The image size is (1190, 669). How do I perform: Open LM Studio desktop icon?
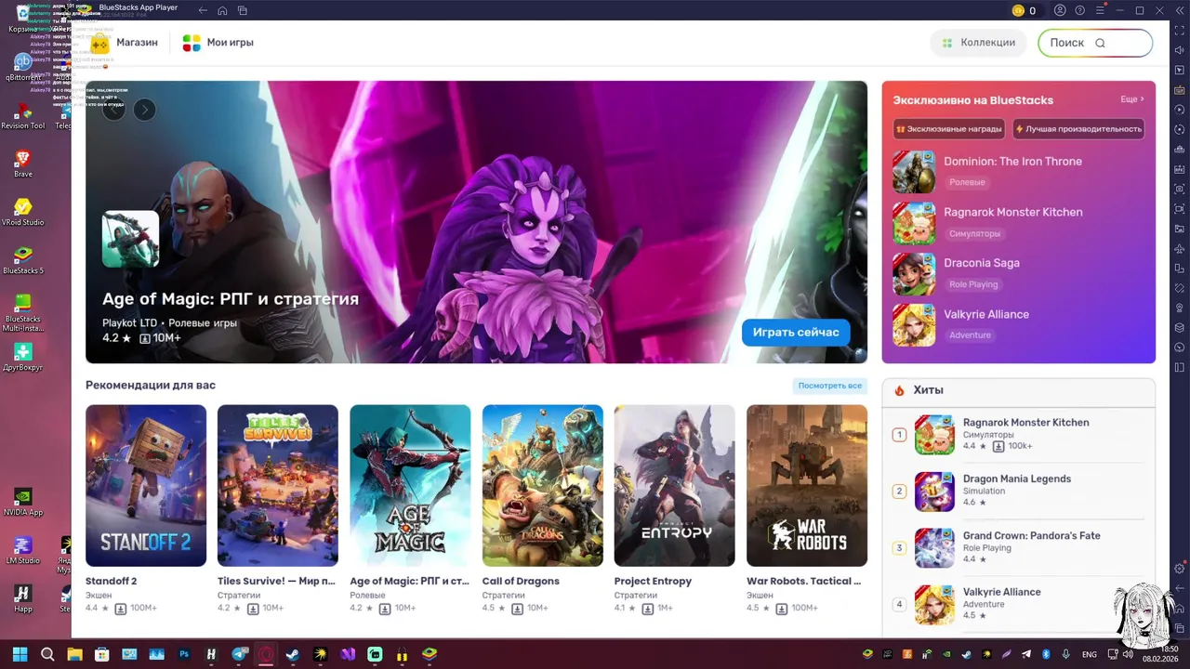point(23,550)
